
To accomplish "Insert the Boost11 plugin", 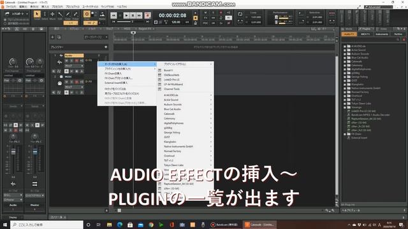I will [x=185, y=71].
